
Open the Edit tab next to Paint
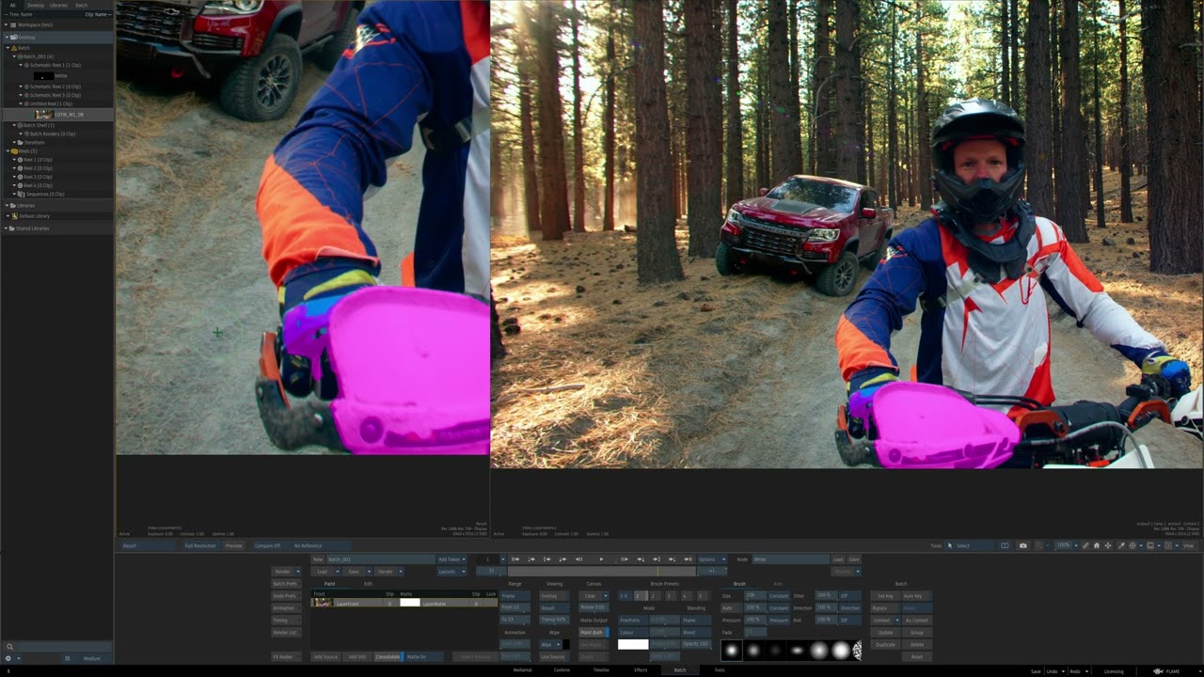368,584
